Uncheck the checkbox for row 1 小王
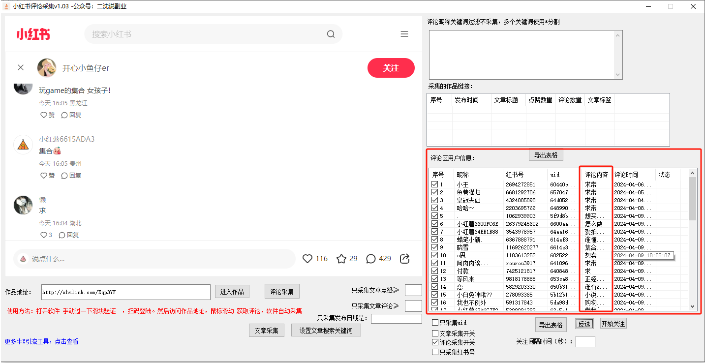The width and height of the screenshot is (705, 363). (x=435, y=184)
